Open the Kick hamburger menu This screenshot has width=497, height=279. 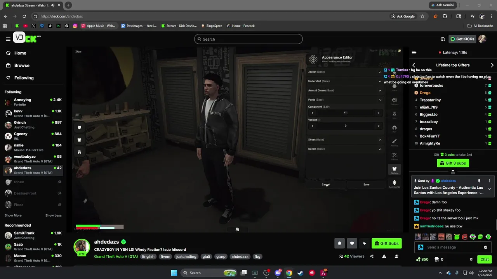pyautogui.click(x=8, y=39)
